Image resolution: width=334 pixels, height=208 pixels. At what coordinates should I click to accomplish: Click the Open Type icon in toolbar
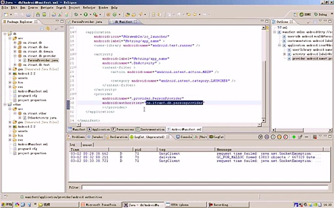pos(128,14)
